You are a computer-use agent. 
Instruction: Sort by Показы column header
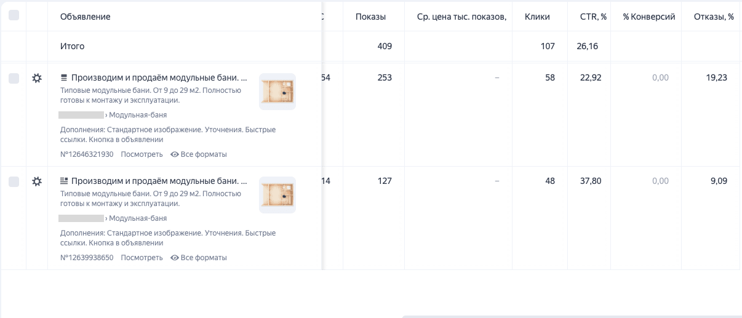370,17
